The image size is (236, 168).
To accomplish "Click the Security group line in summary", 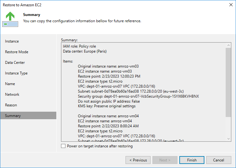I will point(138,96).
